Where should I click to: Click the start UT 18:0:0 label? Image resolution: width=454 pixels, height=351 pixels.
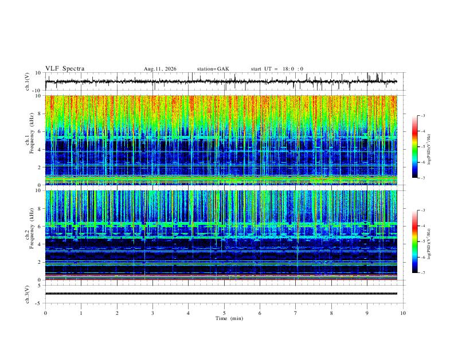[277, 69]
